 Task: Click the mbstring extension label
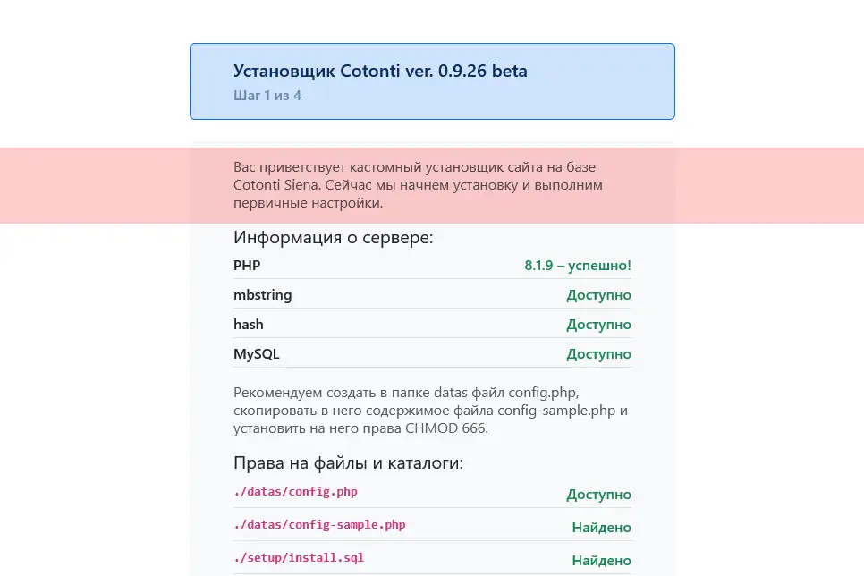262,294
